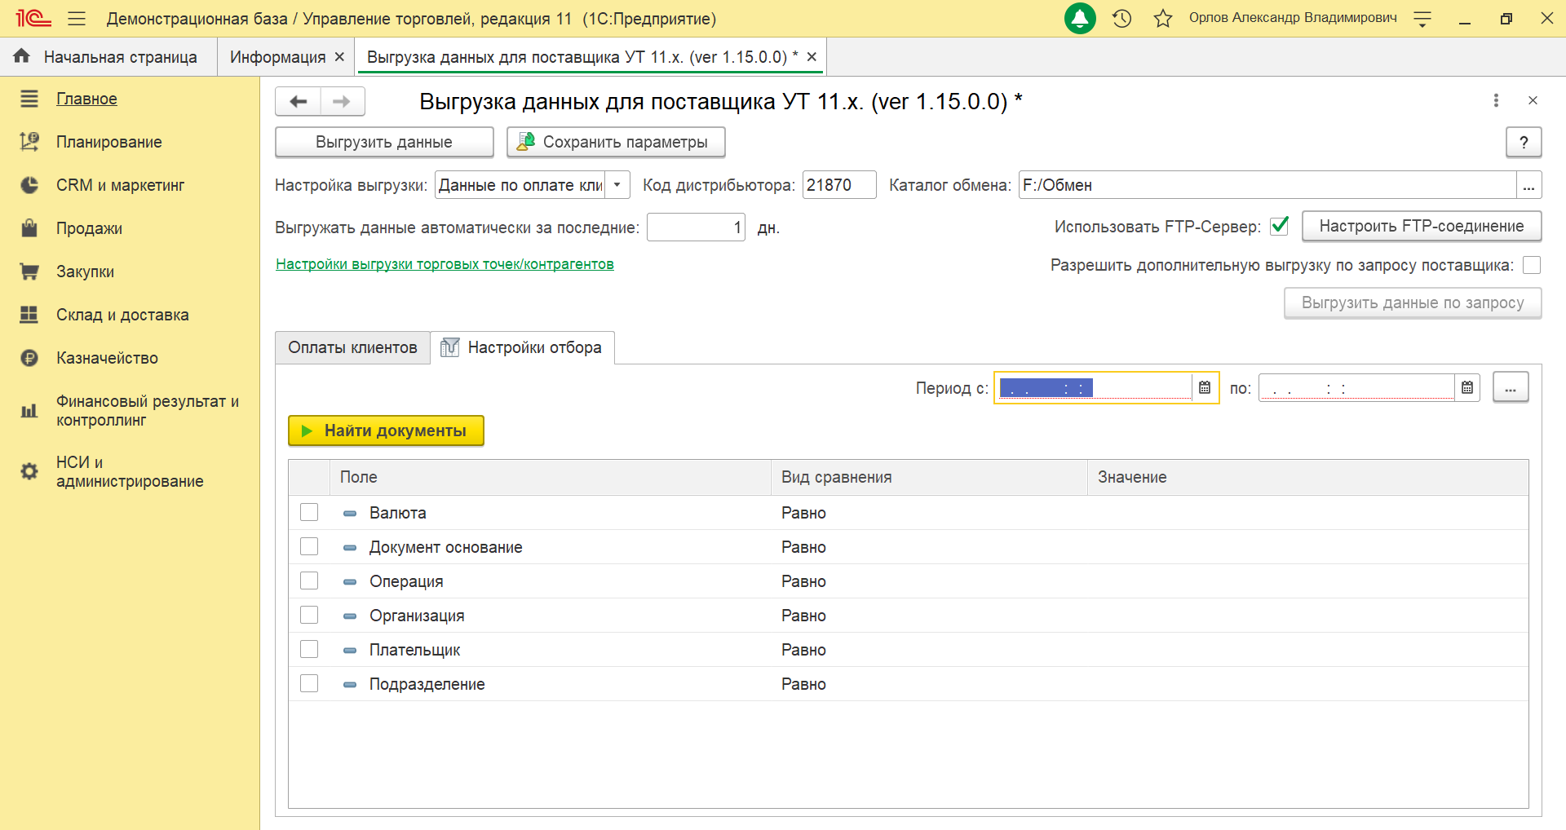Open the 1C main menu hamburger icon
The height and width of the screenshot is (830, 1566).
(x=77, y=18)
